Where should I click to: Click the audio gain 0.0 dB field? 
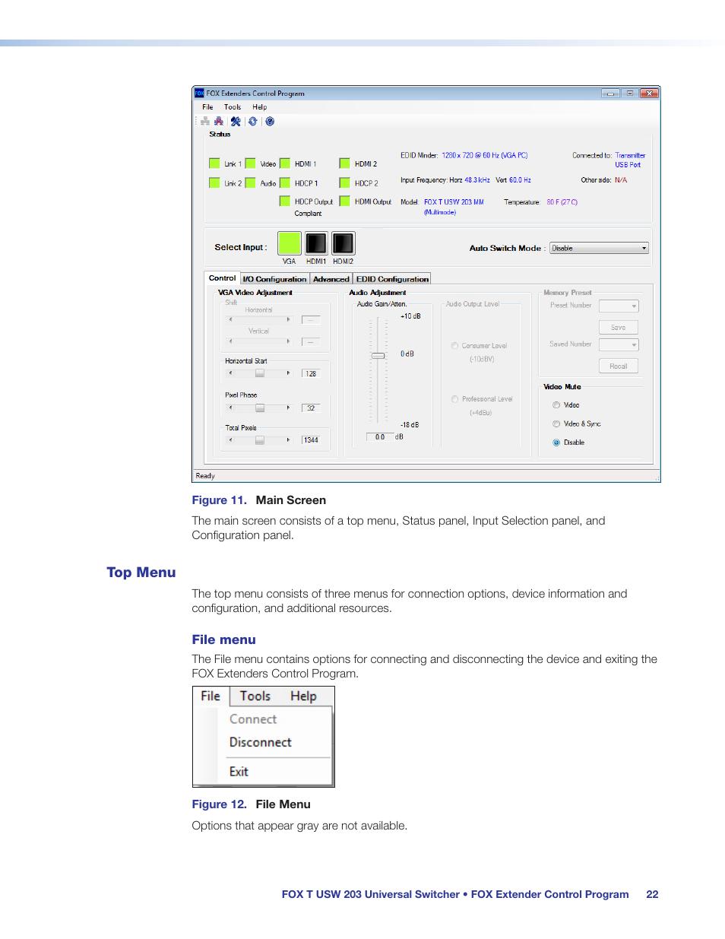click(380, 437)
